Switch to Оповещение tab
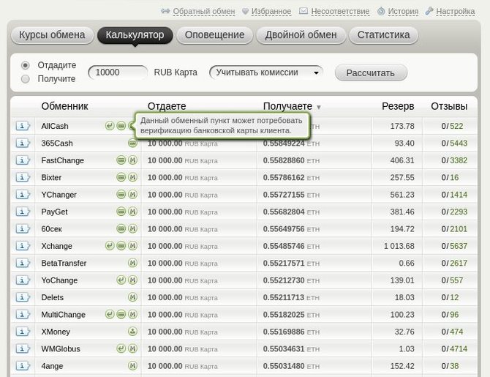 click(215, 34)
